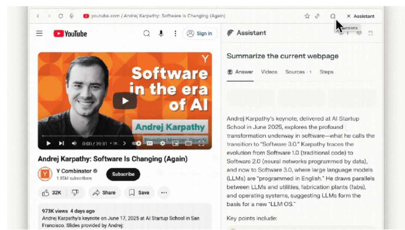This screenshot has width=405, height=230.
Task: Open the video player settings gear
Action: tap(162, 144)
